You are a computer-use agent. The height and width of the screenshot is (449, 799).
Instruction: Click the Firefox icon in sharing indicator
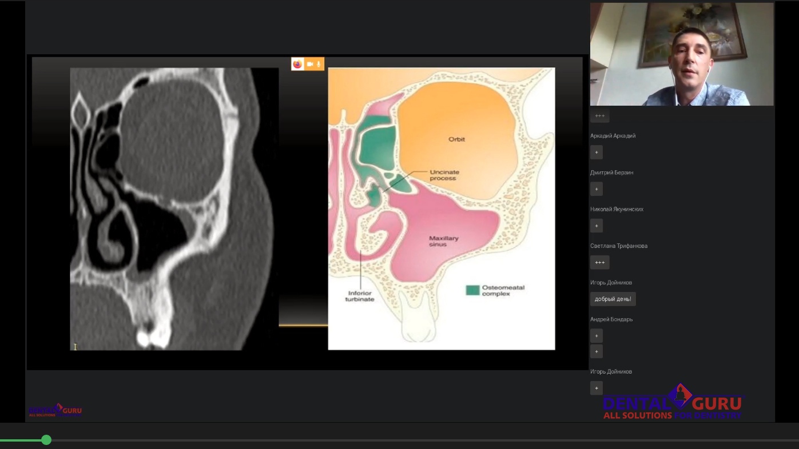297,64
